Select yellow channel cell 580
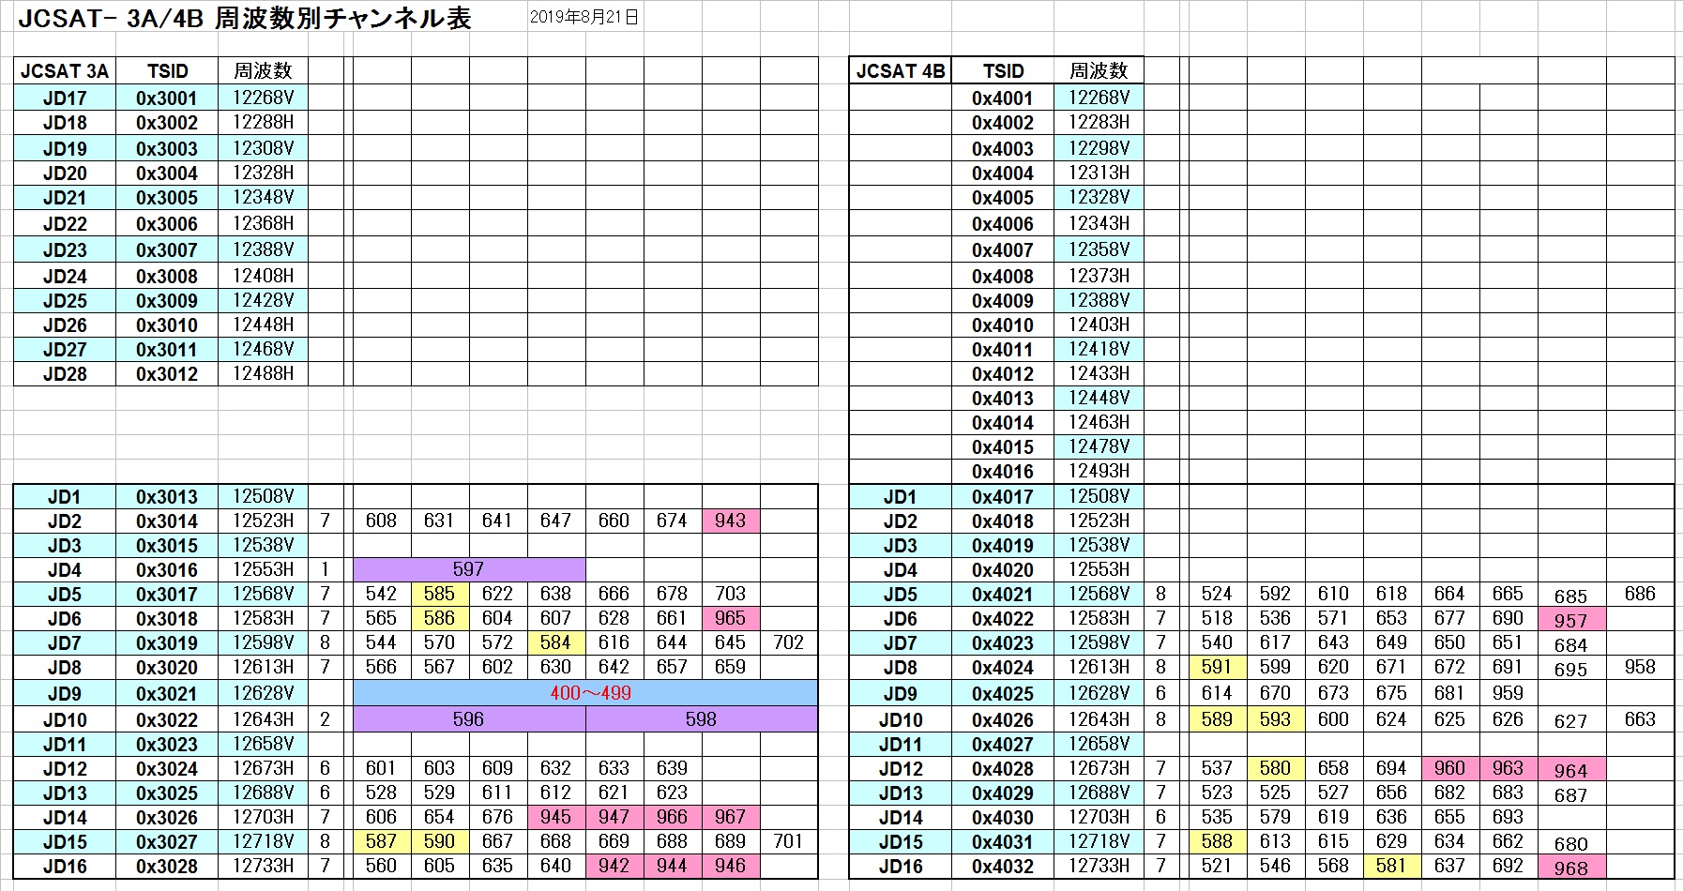This screenshot has height=891, width=1683. point(1276,768)
